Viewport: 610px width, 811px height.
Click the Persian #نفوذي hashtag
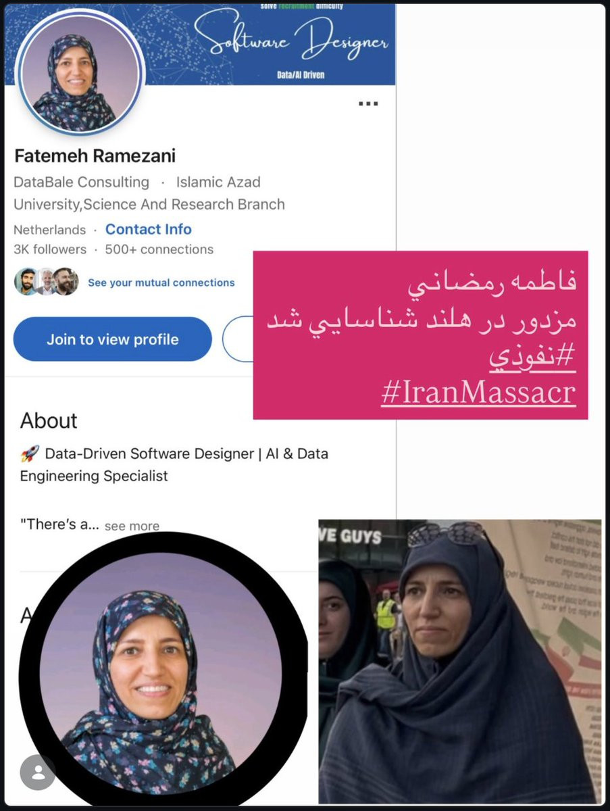click(x=532, y=358)
